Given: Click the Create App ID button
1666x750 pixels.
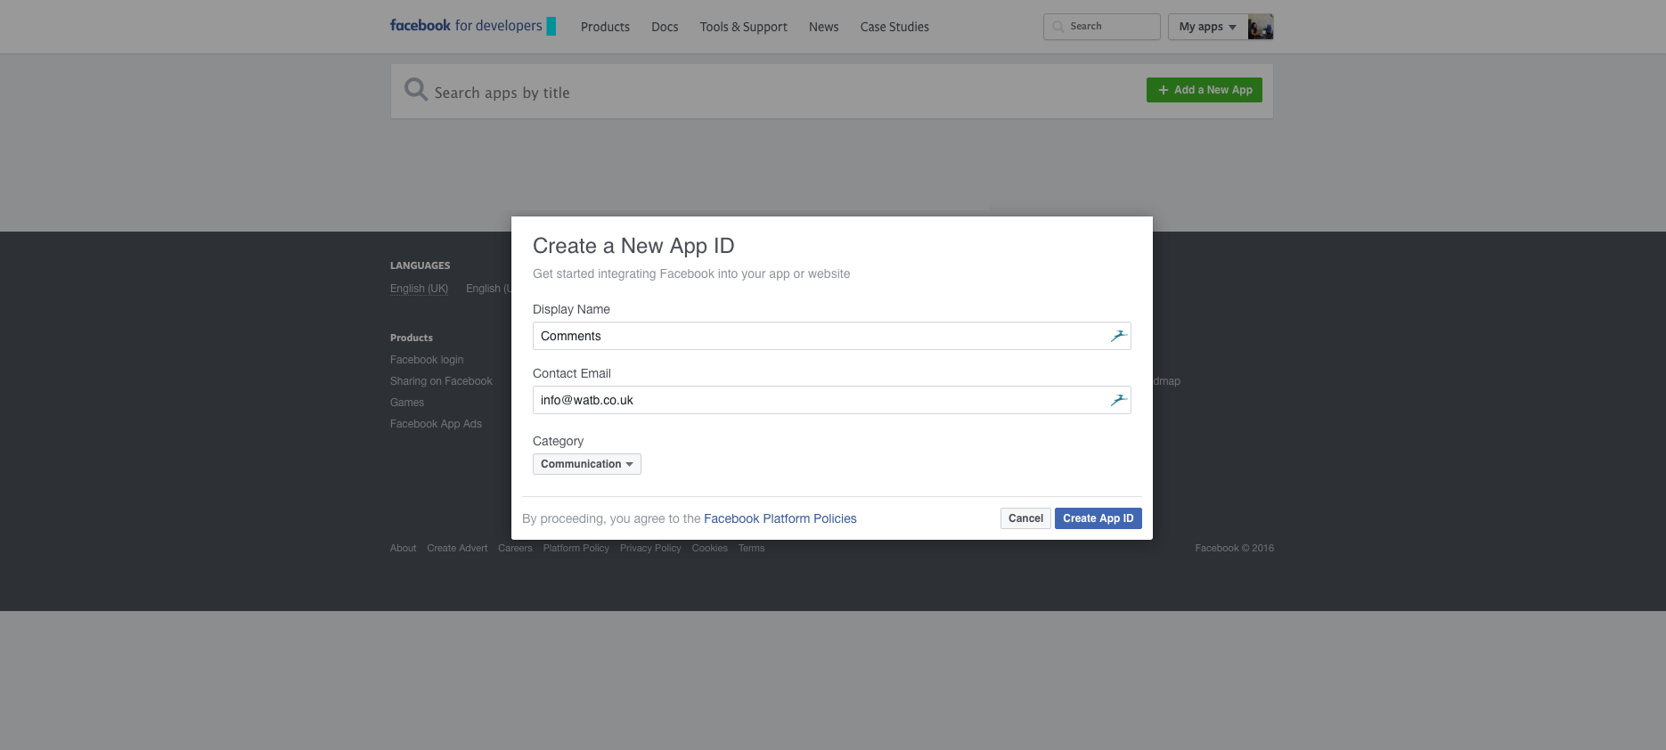Looking at the screenshot, I should (x=1098, y=518).
